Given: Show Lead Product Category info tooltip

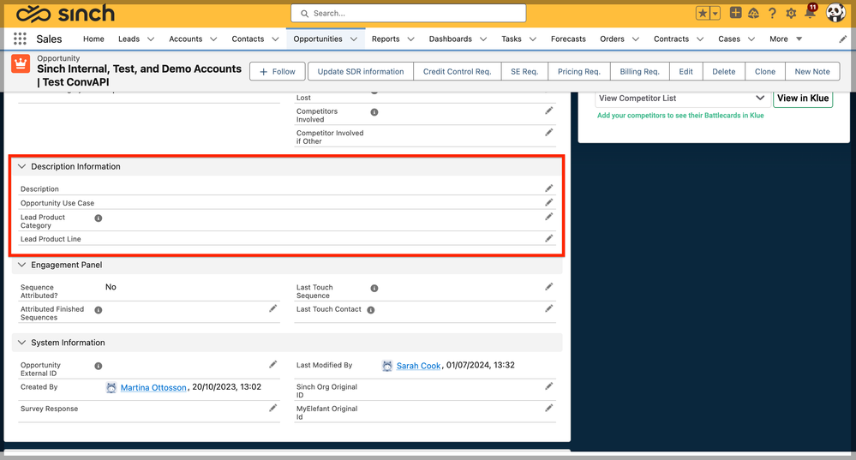Looking at the screenshot, I should 99,218.
